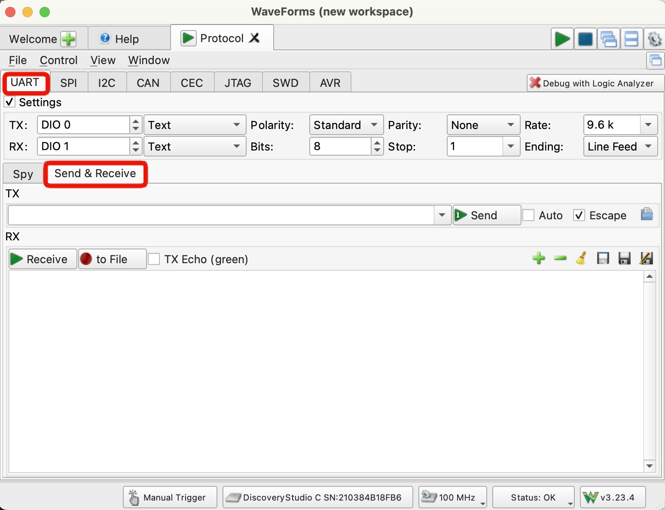Increment the TX DIO pin stepper up
The height and width of the screenshot is (510, 665).
[x=136, y=121]
